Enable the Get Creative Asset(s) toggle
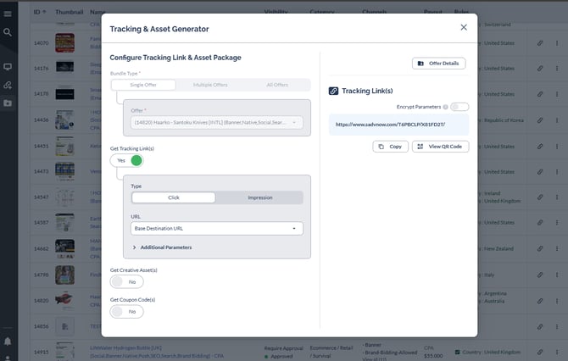568x361 pixels. pyautogui.click(x=127, y=281)
